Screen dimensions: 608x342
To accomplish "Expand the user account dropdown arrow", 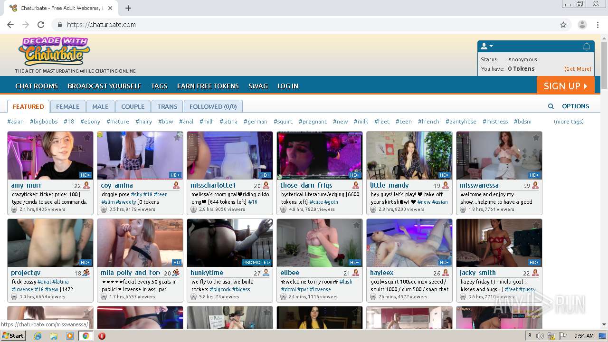I will (491, 47).
